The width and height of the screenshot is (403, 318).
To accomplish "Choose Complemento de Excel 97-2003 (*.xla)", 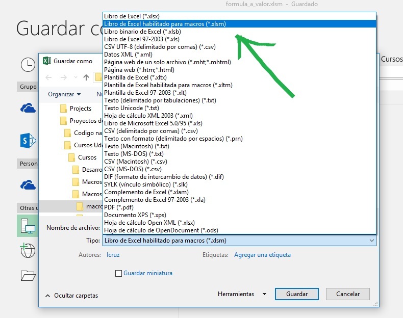I will (239, 200).
